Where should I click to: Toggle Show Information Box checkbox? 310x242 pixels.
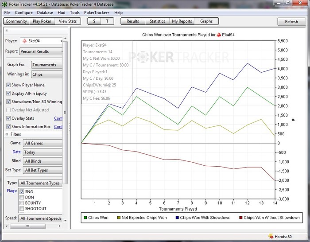point(8,126)
